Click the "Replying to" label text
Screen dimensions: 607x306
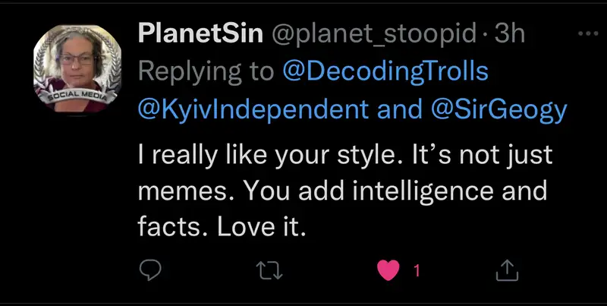click(206, 71)
